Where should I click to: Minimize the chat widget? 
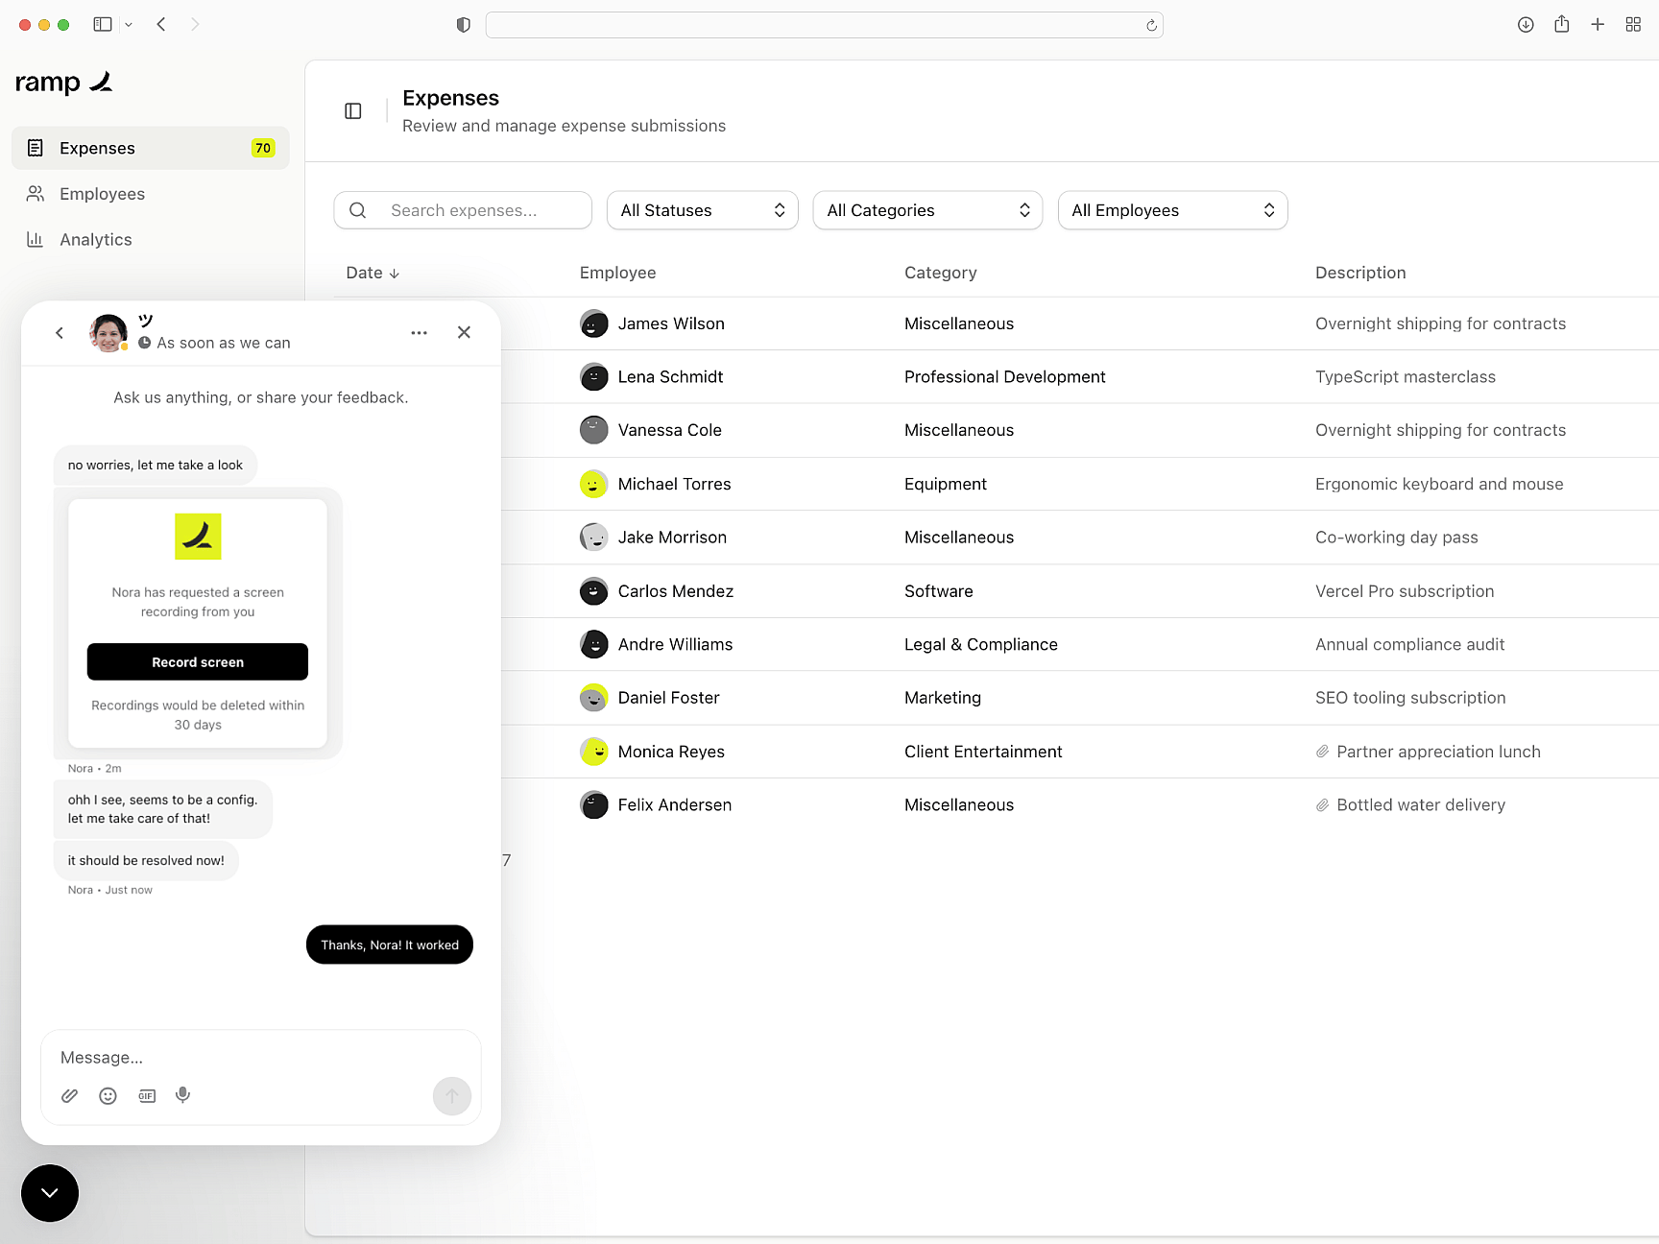tap(49, 1193)
